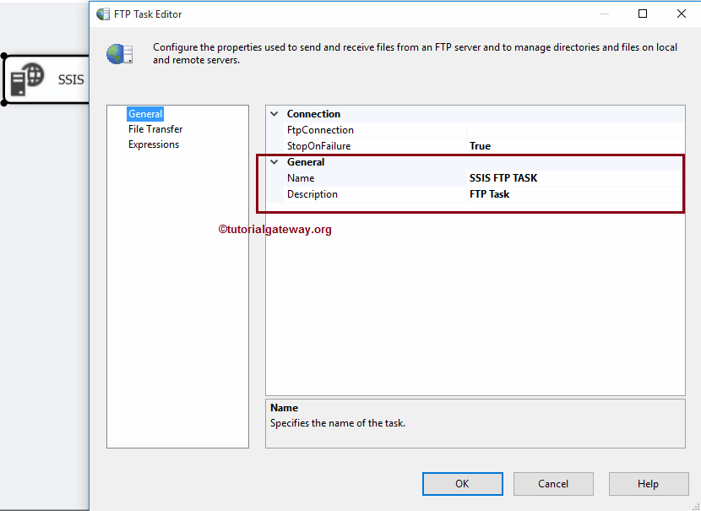
Task: Click the Cancel button
Action: pos(553,483)
